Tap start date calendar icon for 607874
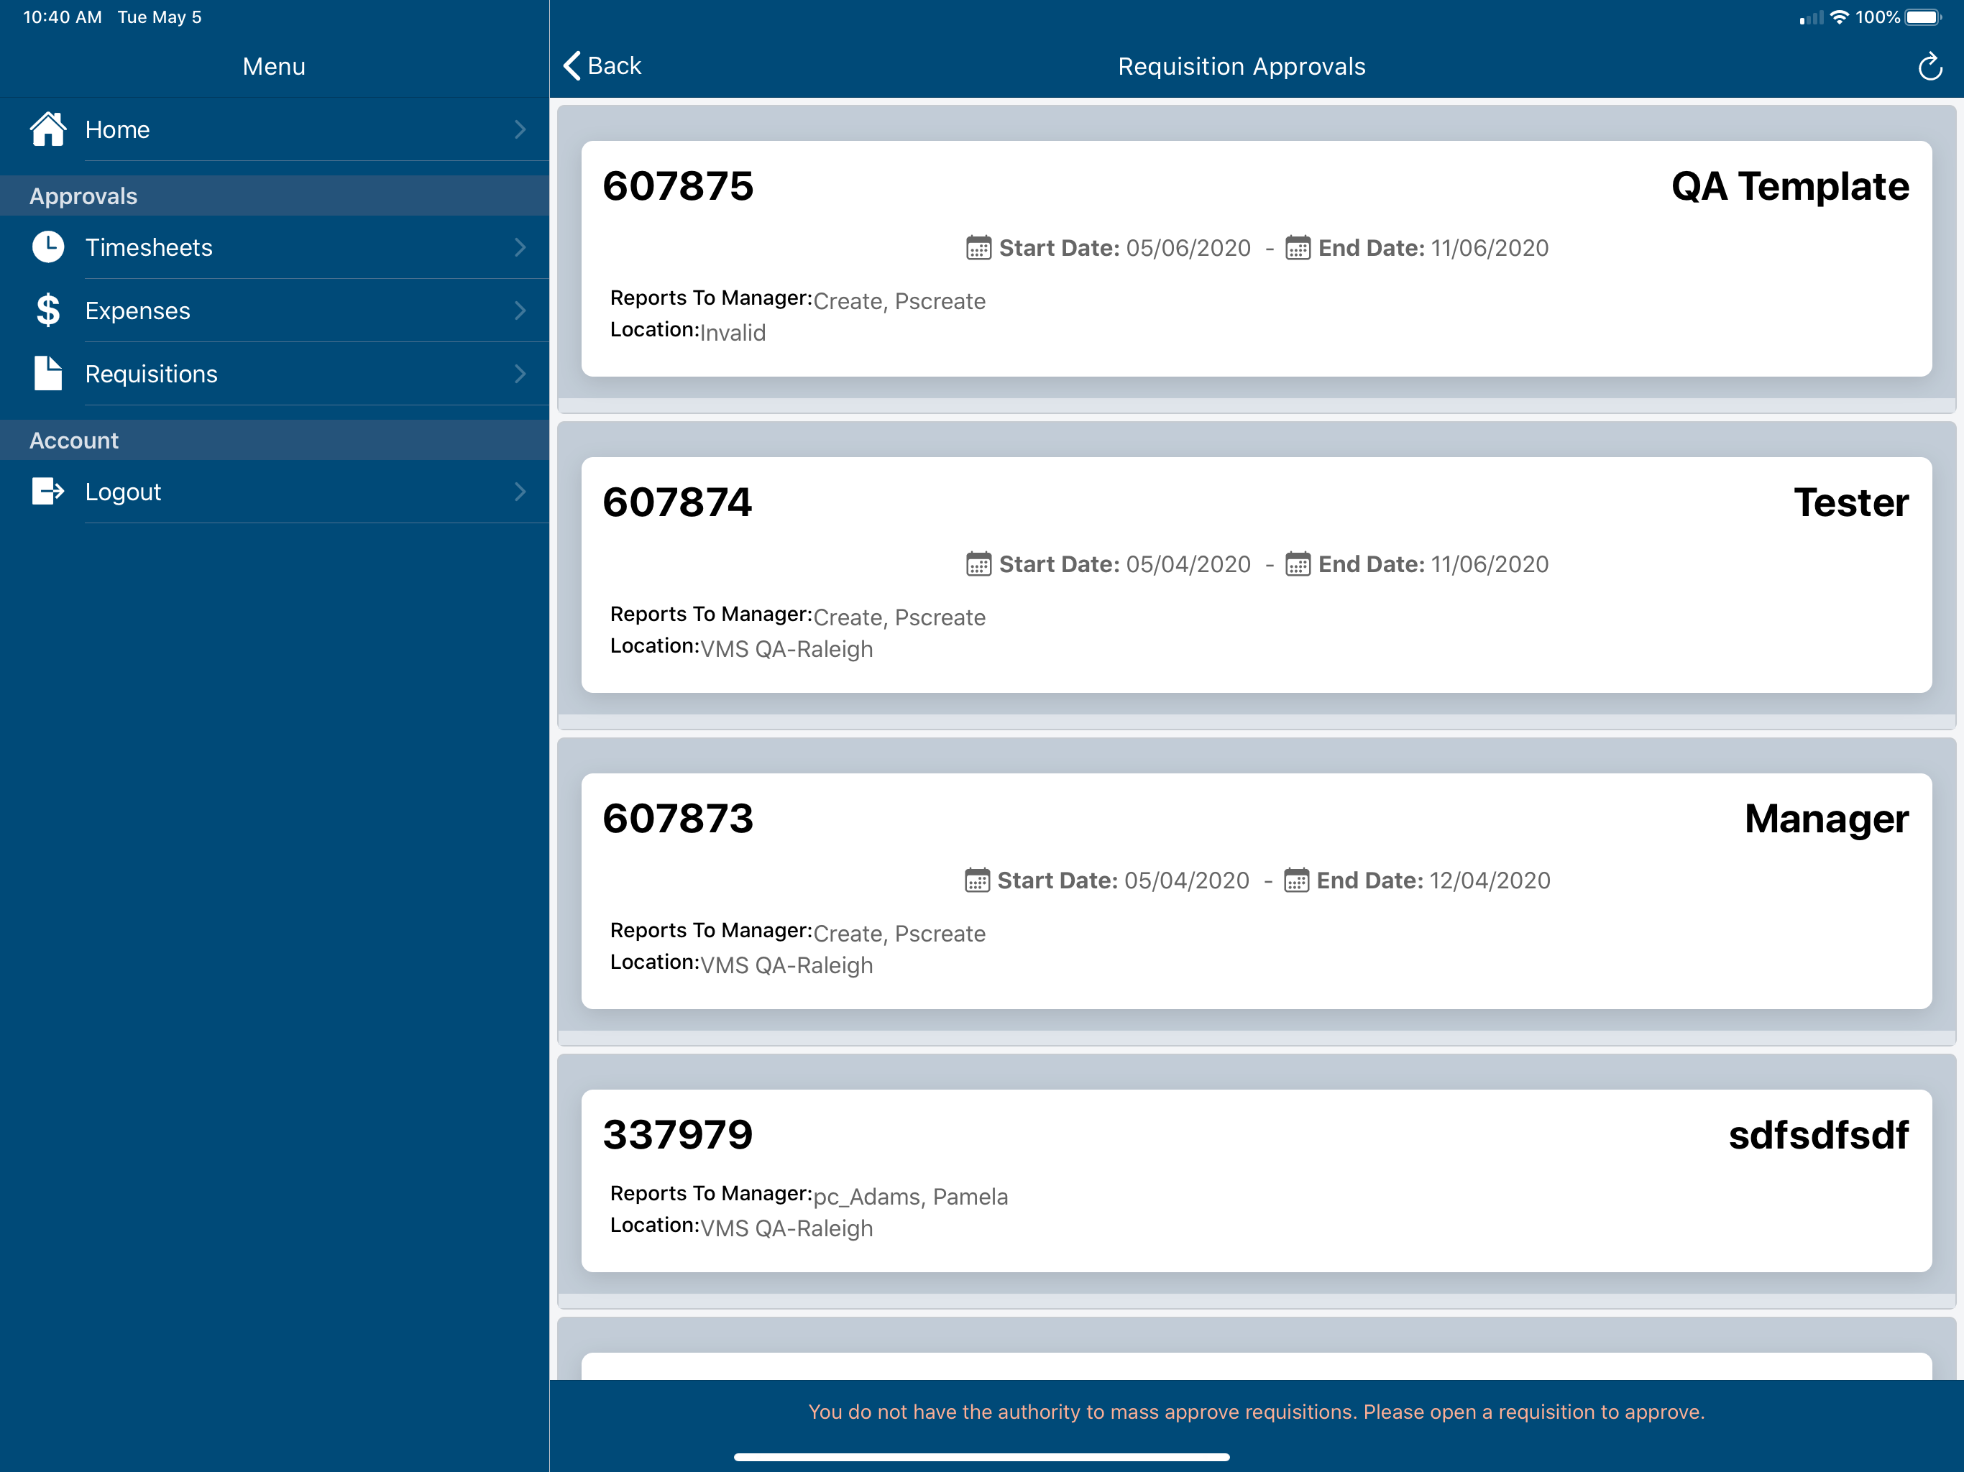The width and height of the screenshot is (1964, 1472). [978, 563]
